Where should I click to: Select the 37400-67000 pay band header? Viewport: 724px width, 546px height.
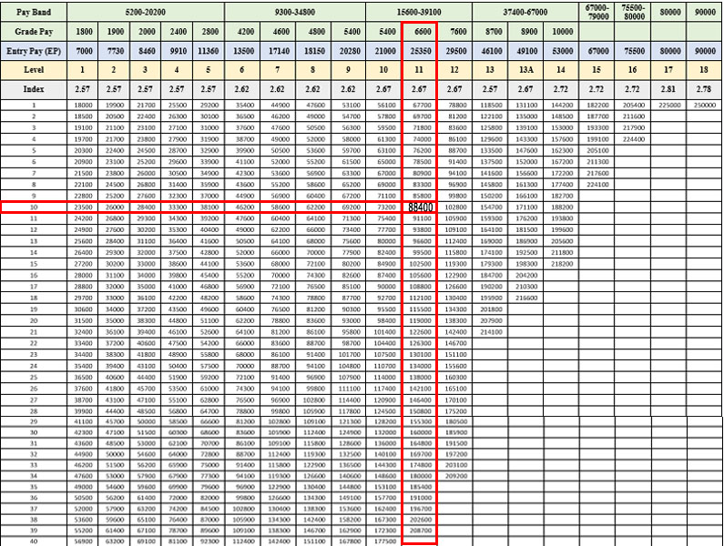coord(525,10)
